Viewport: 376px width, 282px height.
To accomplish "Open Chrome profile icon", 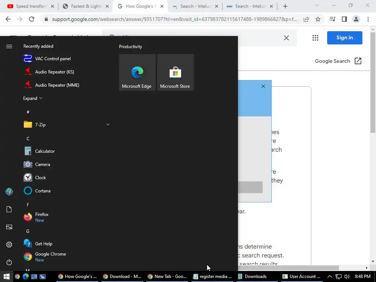I will pyautogui.click(x=356, y=19).
